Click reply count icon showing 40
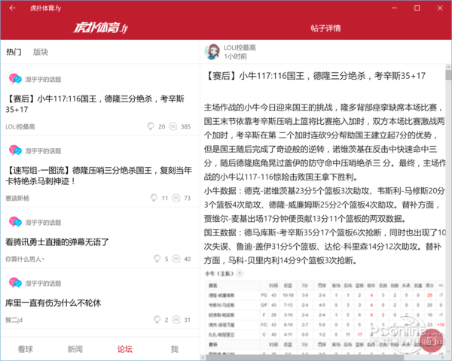Screen dimensions: 452x361 click(176, 259)
